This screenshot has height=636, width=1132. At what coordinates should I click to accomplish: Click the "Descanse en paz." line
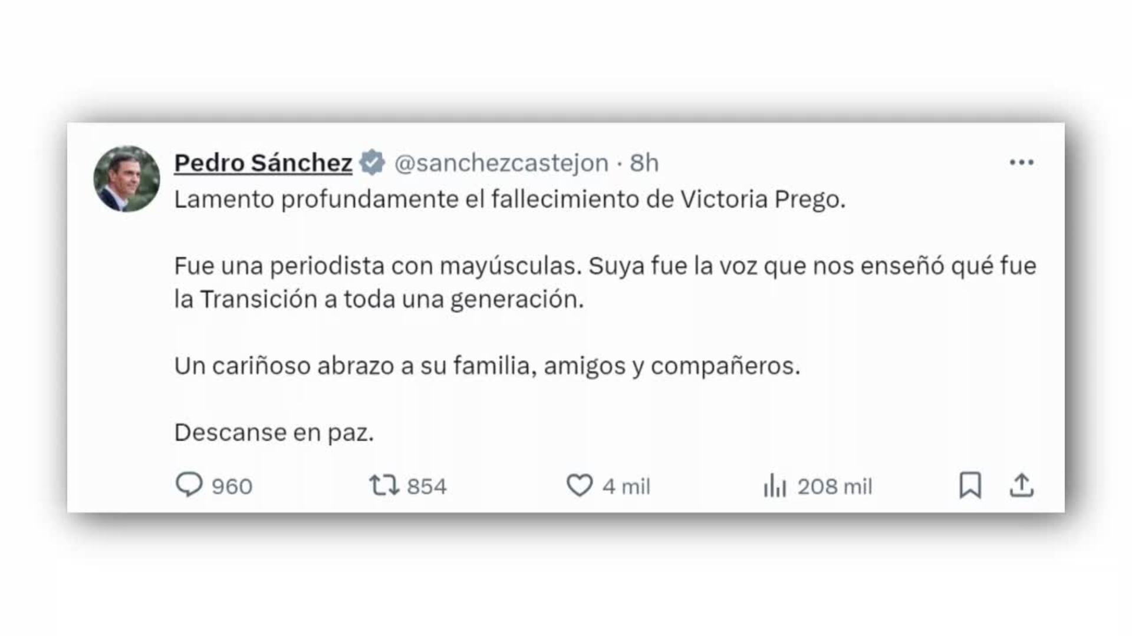274,433
